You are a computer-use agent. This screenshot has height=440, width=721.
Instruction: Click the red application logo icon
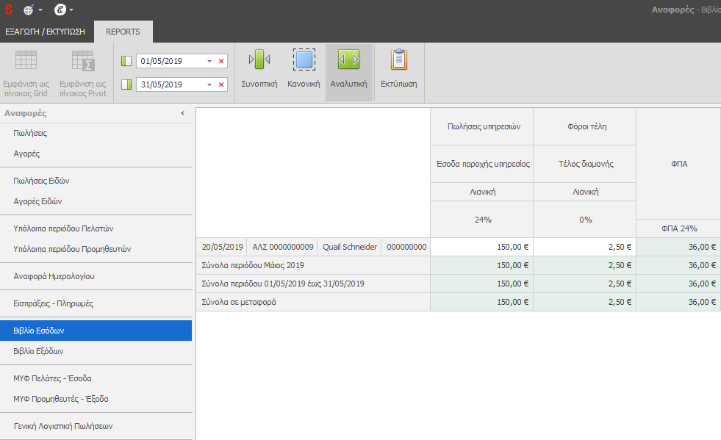(9, 10)
